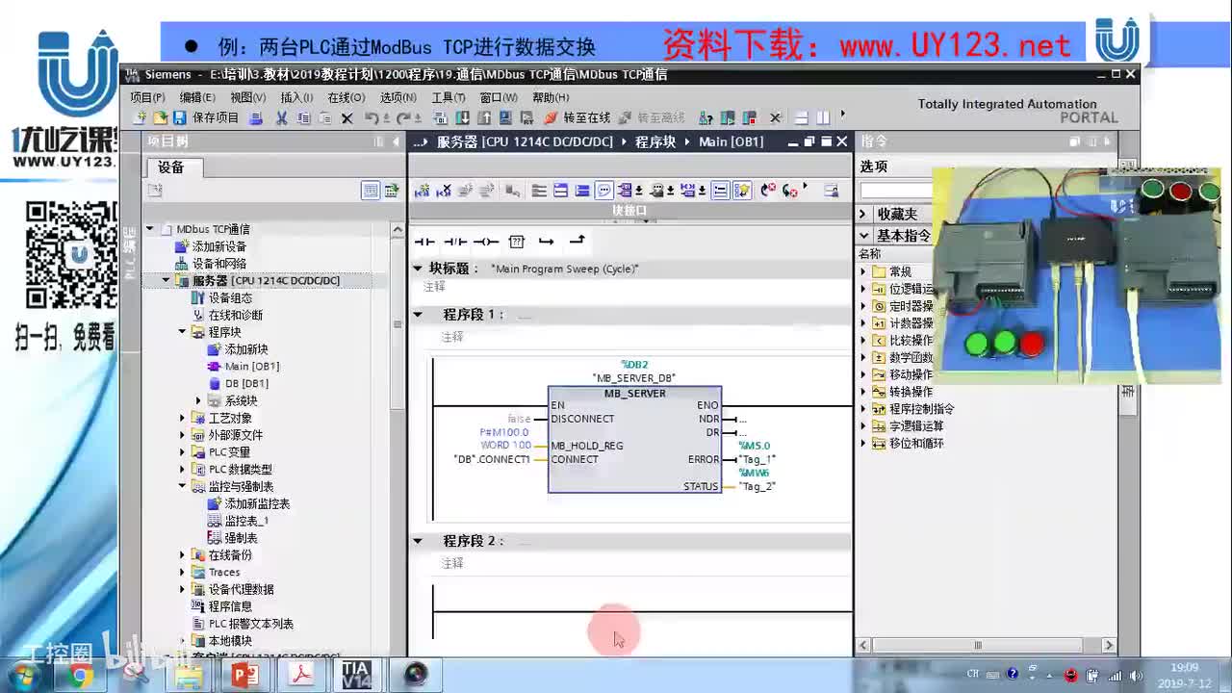Click the Open project icon
This screenshot has height=693, width=1232.
[x=160, y=117]
